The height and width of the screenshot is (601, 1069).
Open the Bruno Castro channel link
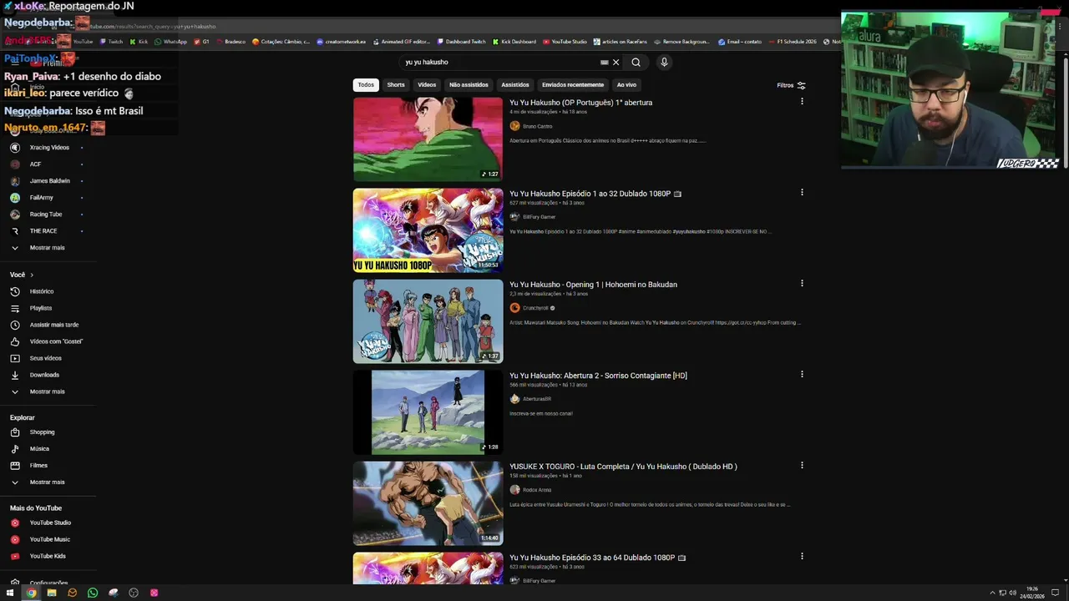(x=537, y=126)
